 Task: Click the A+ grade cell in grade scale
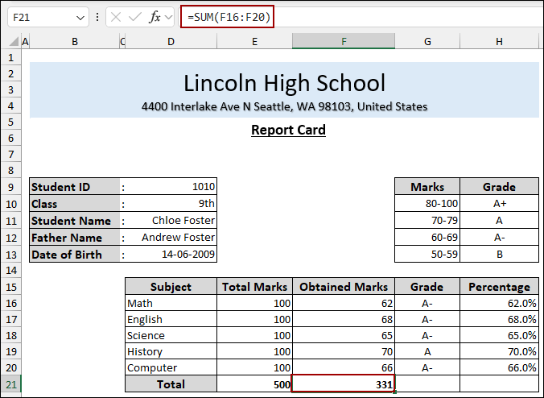[499, 204]
